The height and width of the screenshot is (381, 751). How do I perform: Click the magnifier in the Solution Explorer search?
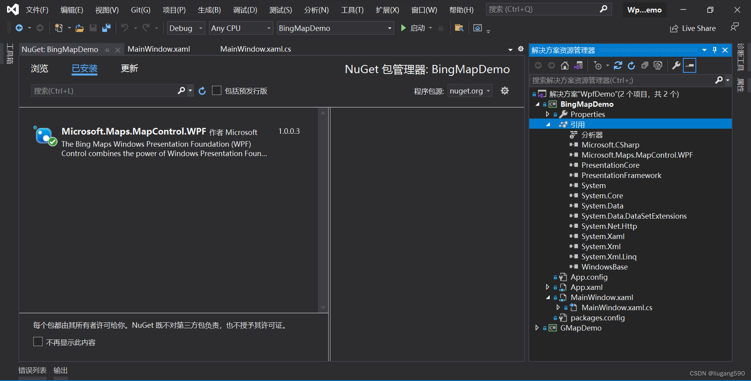tap(719, 80)
